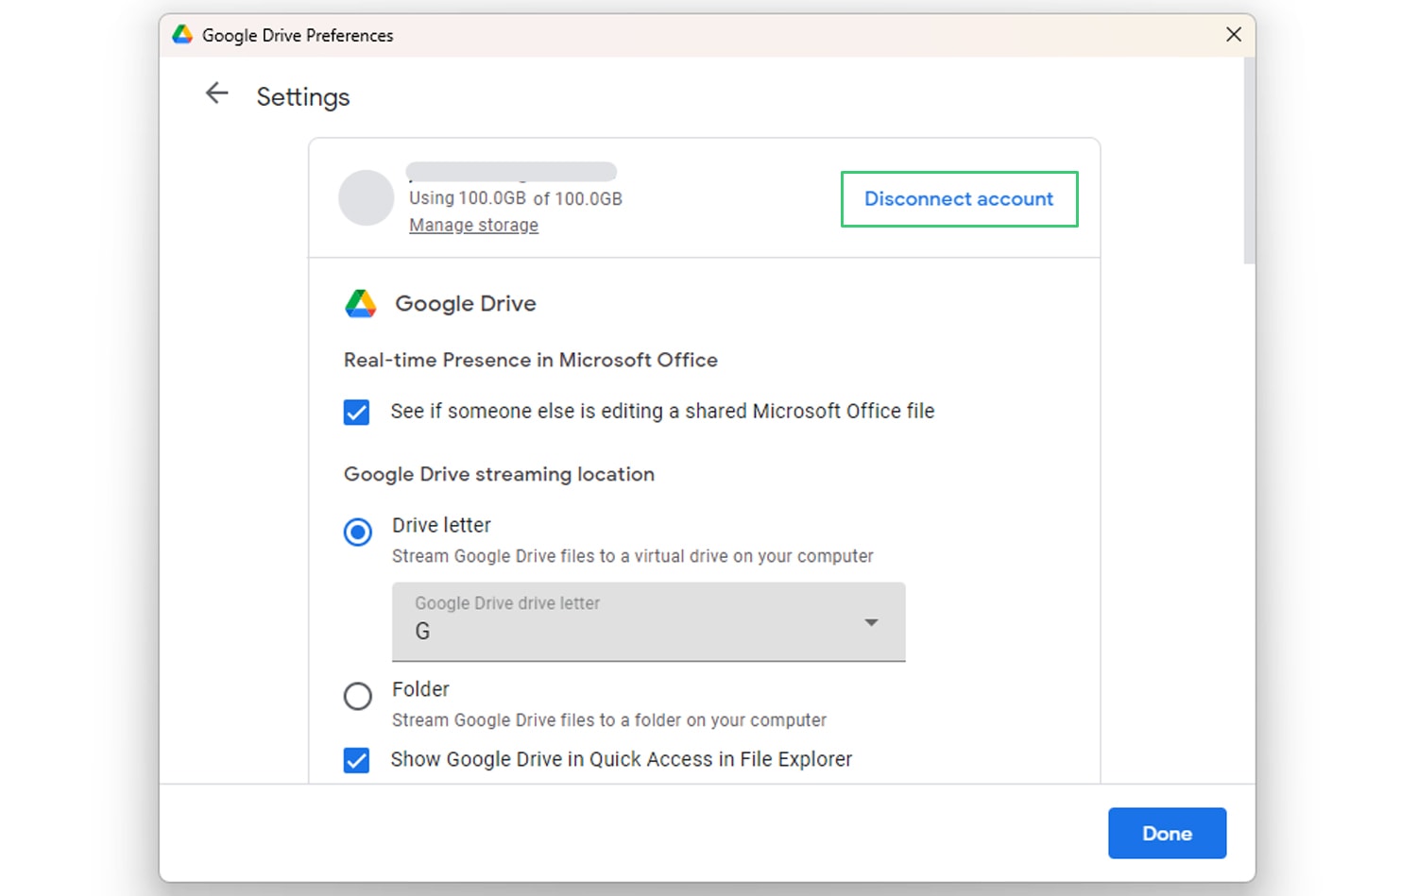This screenshot has height=896, width=1417.
Task: Close the Google Drive Preferences window
Action: pos(1233,34)
